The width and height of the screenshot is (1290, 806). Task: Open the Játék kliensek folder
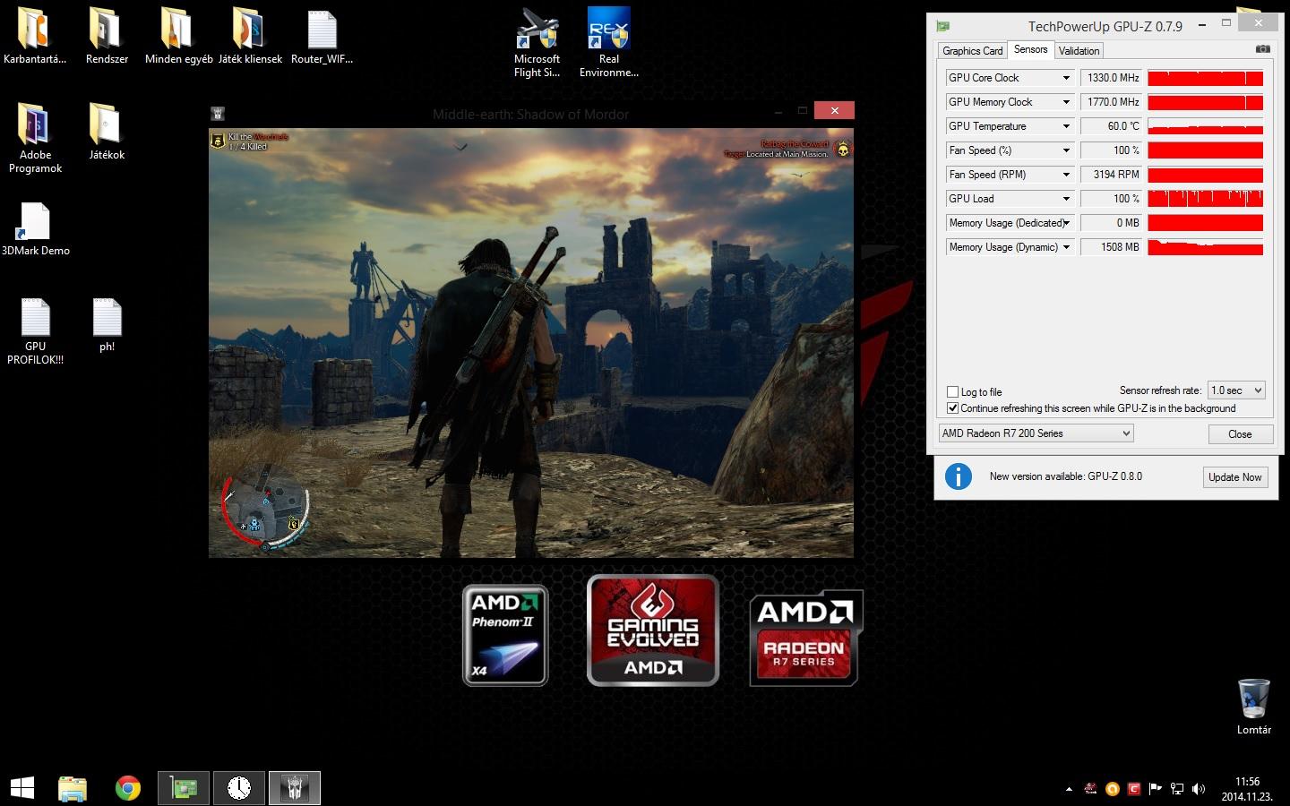pyautogui.click(x=250, y=36)
